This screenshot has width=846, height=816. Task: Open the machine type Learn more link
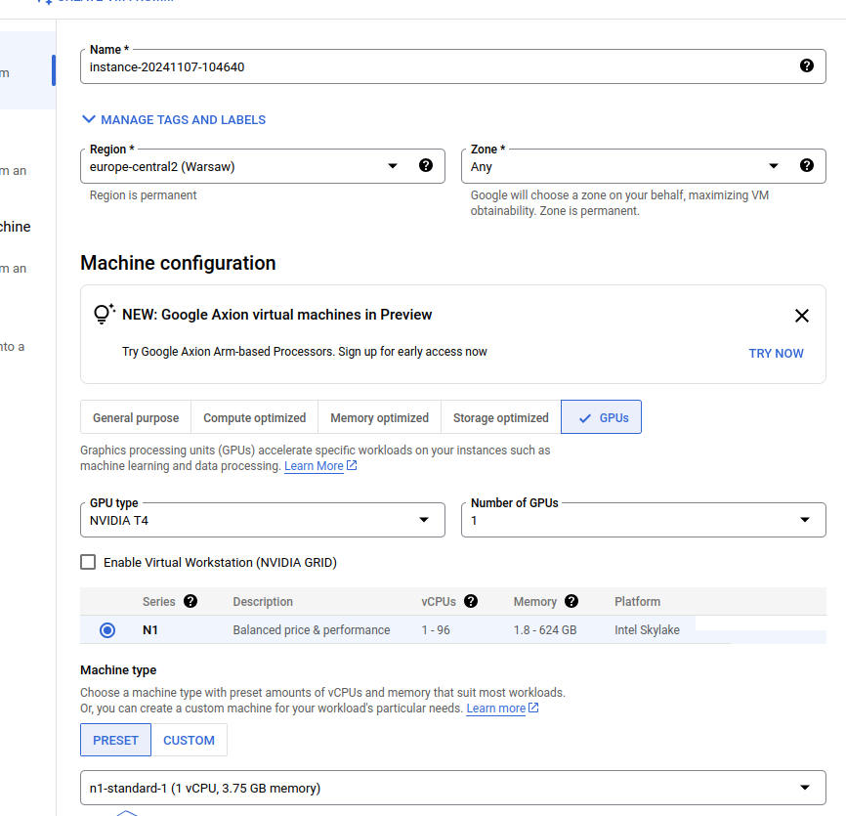pyautogui.click(x=496, y=709)
